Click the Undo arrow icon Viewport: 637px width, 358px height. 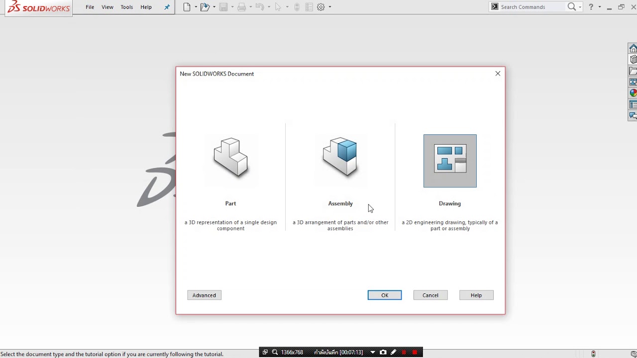[259, 7]
